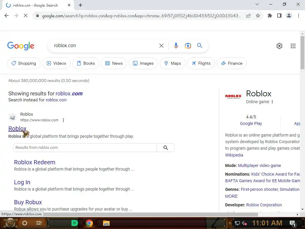The width and height of the screenshot is (305, 229).
Task: Click the browser back arrow
Action: (x=7, y=16)
